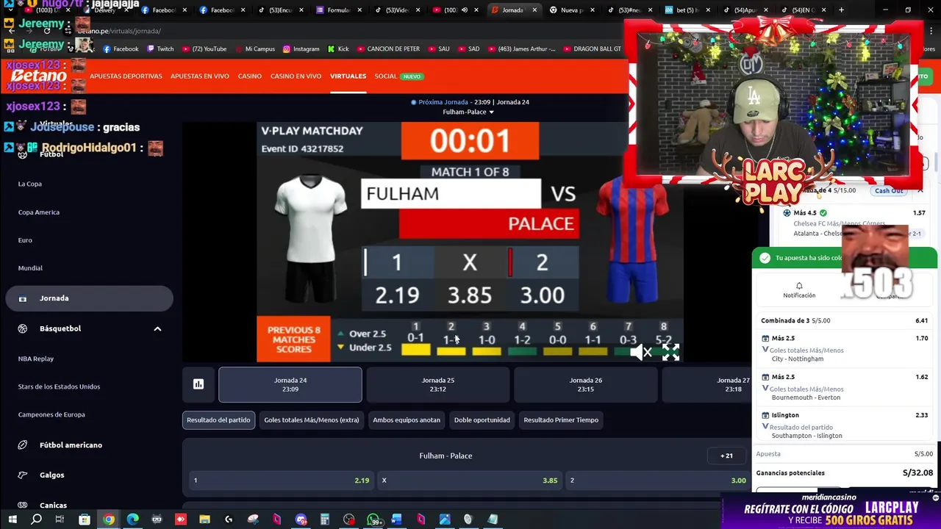
Task: Open WhatsApp from taskbar
Action: pos(373,519)
